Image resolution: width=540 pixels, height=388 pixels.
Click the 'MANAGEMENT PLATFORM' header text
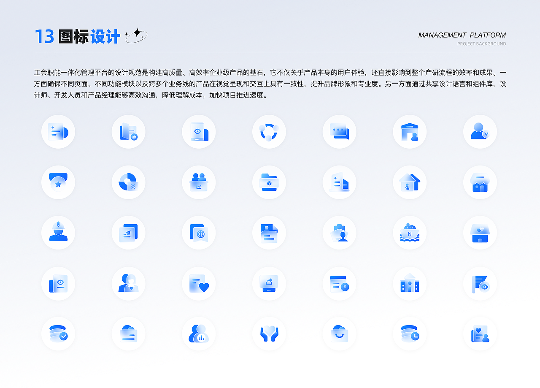[462, 35]
